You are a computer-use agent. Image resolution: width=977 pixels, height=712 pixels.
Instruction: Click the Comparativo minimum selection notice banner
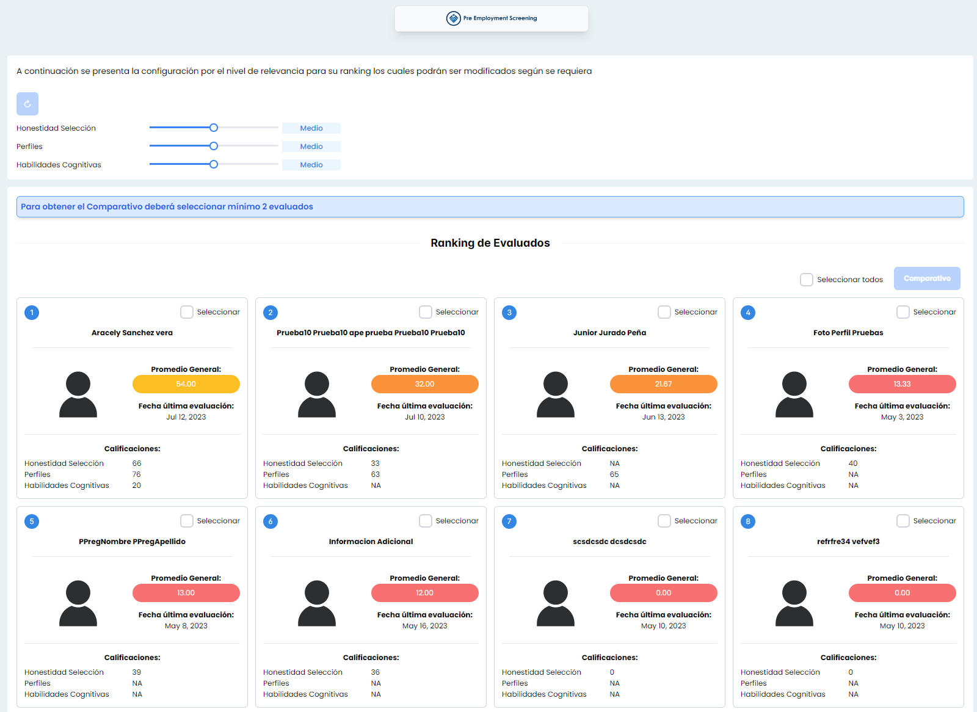490,207
